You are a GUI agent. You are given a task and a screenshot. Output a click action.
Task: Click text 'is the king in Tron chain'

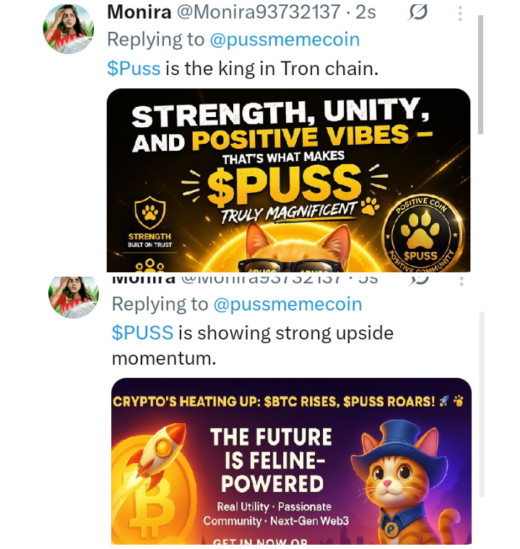[x=272, y=69]
